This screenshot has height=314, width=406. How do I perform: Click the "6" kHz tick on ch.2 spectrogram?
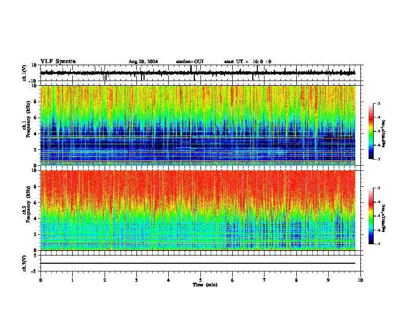point(36,203)
